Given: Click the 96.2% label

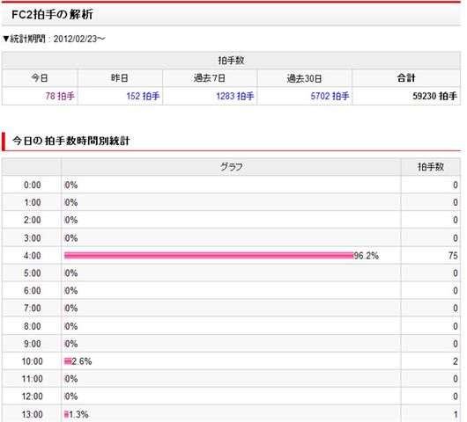Looking at the screenshot, I should click(x=366, y=256).
